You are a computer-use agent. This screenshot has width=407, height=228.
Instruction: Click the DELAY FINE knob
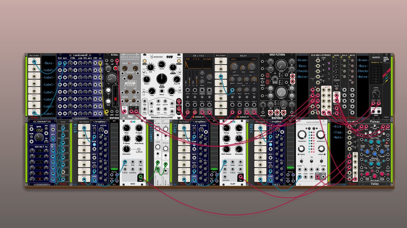pos(243,68)
